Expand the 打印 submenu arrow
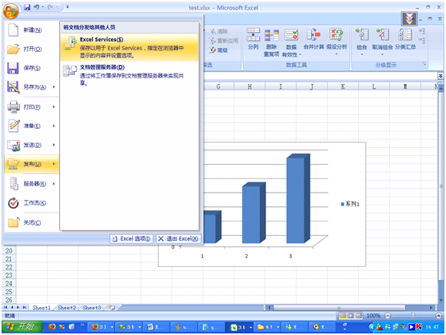The image size is (446, 335). click(54, 107)
